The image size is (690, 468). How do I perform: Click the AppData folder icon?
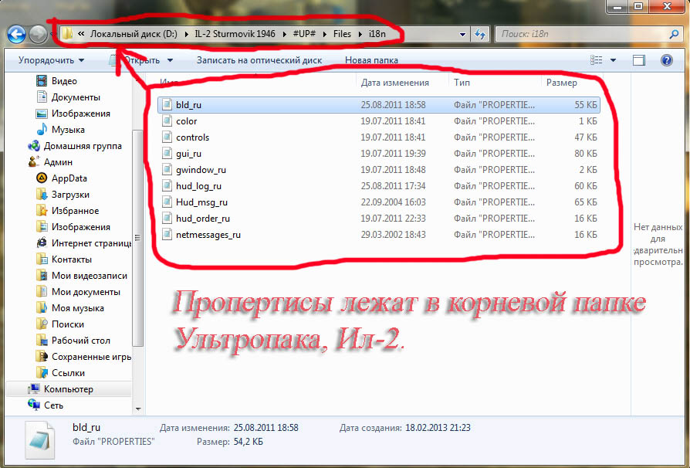pos(42,178)
